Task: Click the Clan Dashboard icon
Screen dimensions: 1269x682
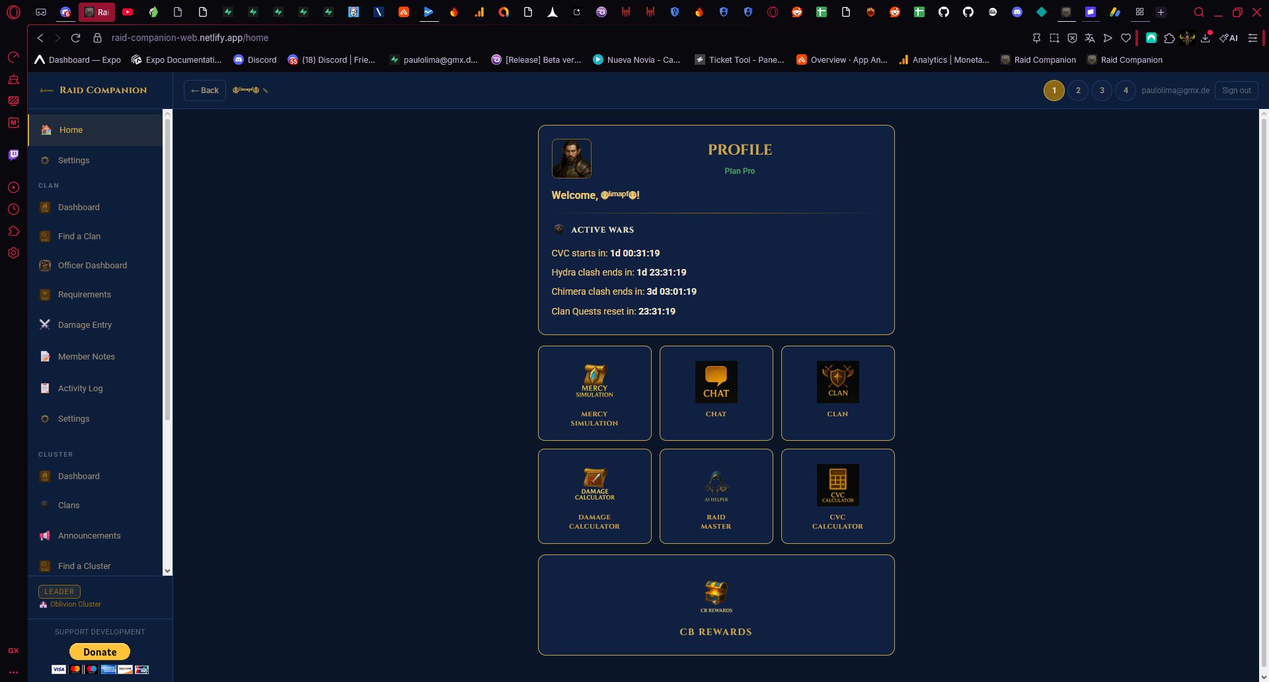Action: pos(45,208)
